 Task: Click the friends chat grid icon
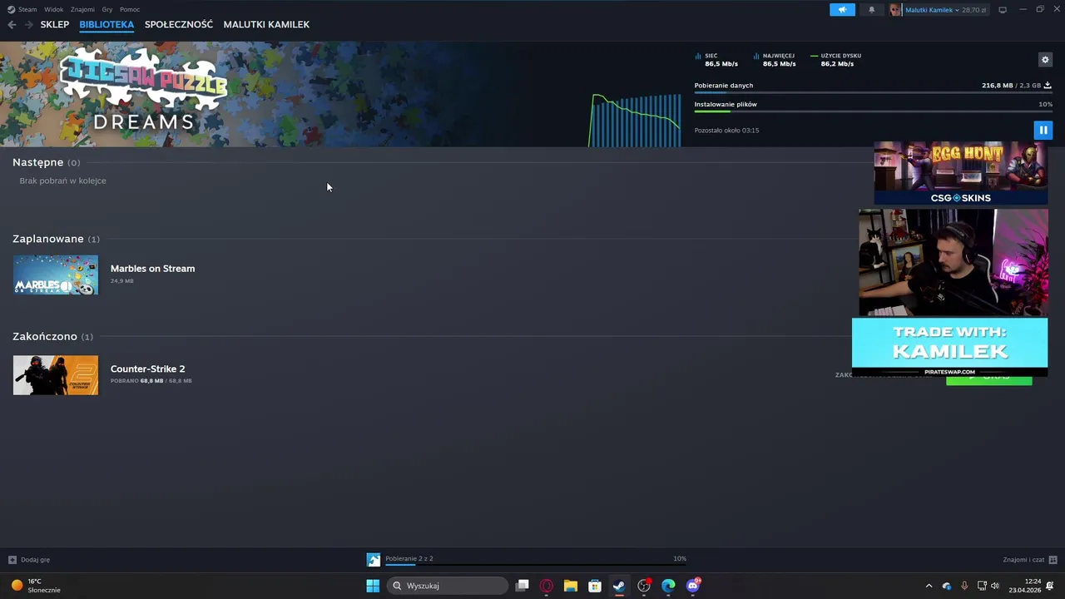click(x=1053, y=560)
